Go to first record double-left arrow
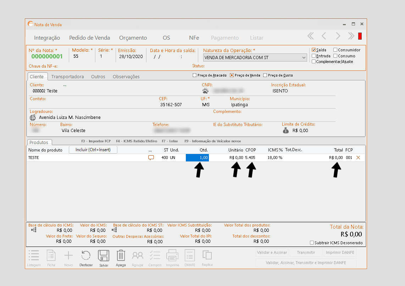Image resolution: width=405 pixels, height=286 pixels. 311,36
